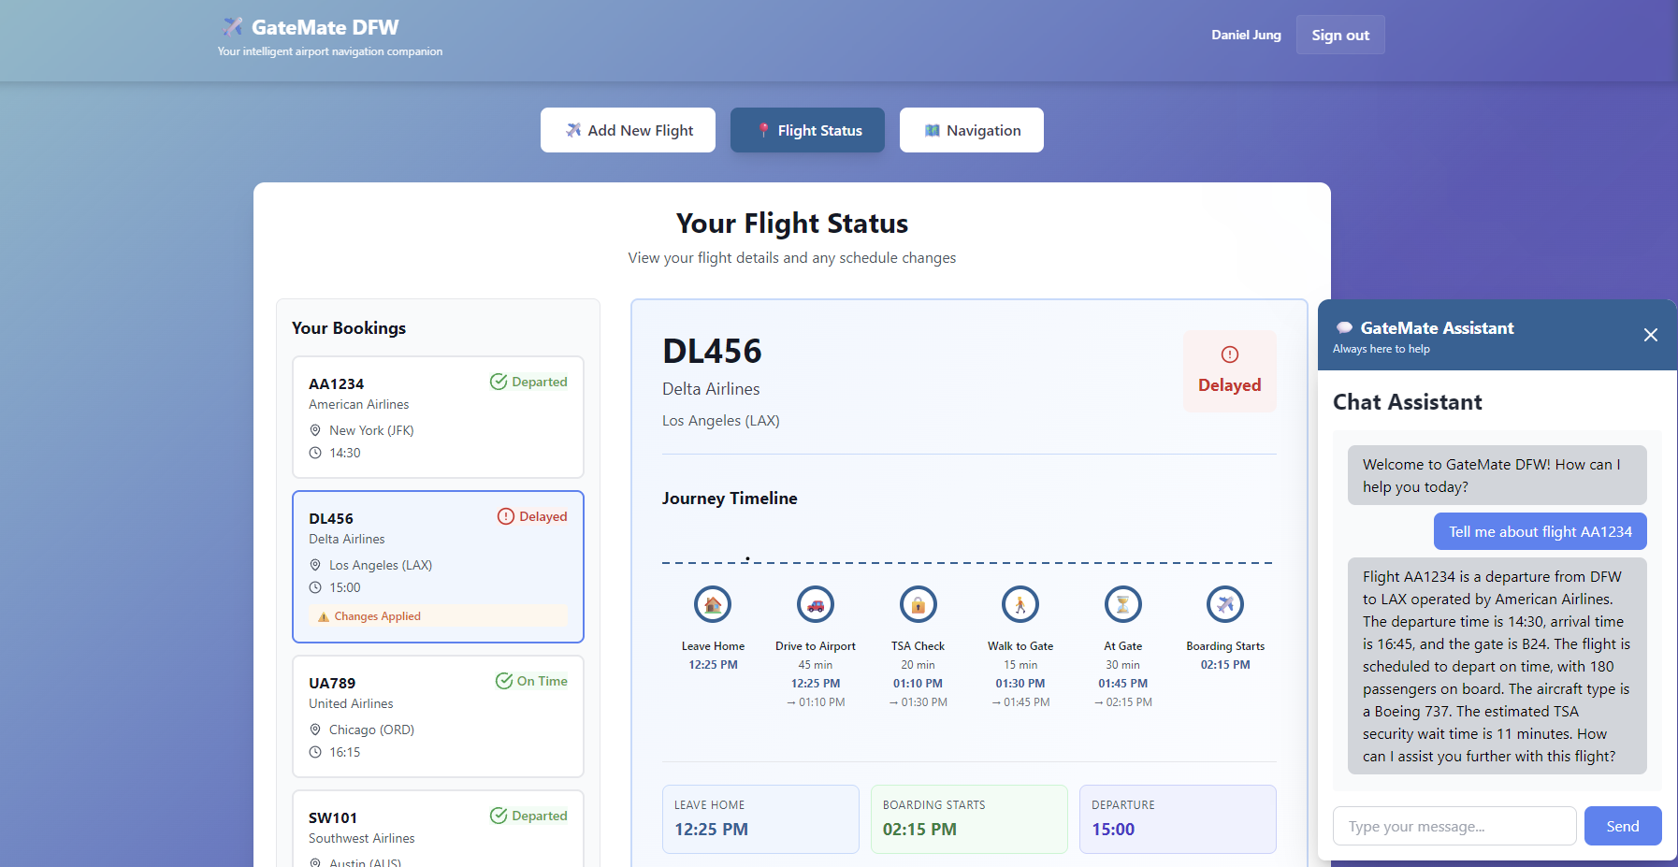Image resolution: width=1678 pixels, height=867 pixels.
Task: Click the 'Tell me about flight AA1234' message bubble
Action: [x=1541, y=531]
